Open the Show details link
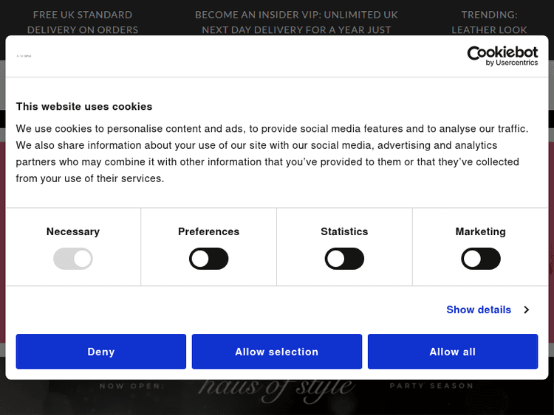The image size is (554, 415). pyautogui.click(x=479, y=310)
